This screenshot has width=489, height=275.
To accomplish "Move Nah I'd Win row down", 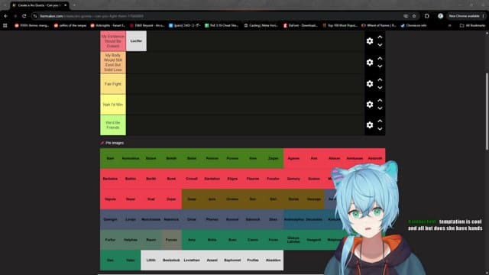I will click(380, 108).
